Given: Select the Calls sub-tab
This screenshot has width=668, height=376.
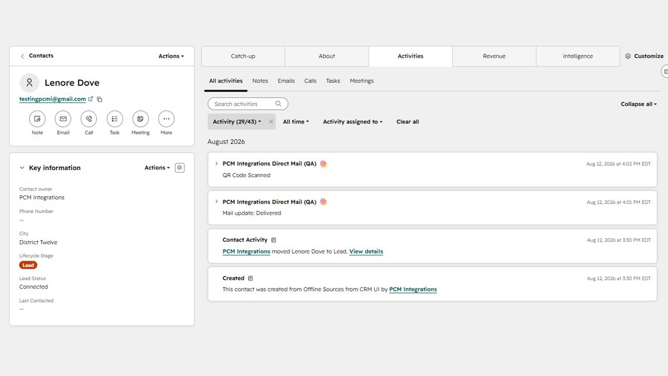Looking at the screenshot, I should point(310,81).
